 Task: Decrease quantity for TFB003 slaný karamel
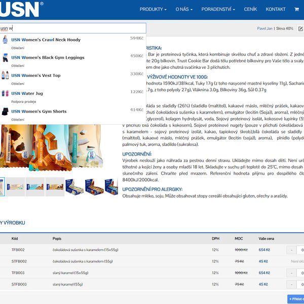[x=291, y=273]
